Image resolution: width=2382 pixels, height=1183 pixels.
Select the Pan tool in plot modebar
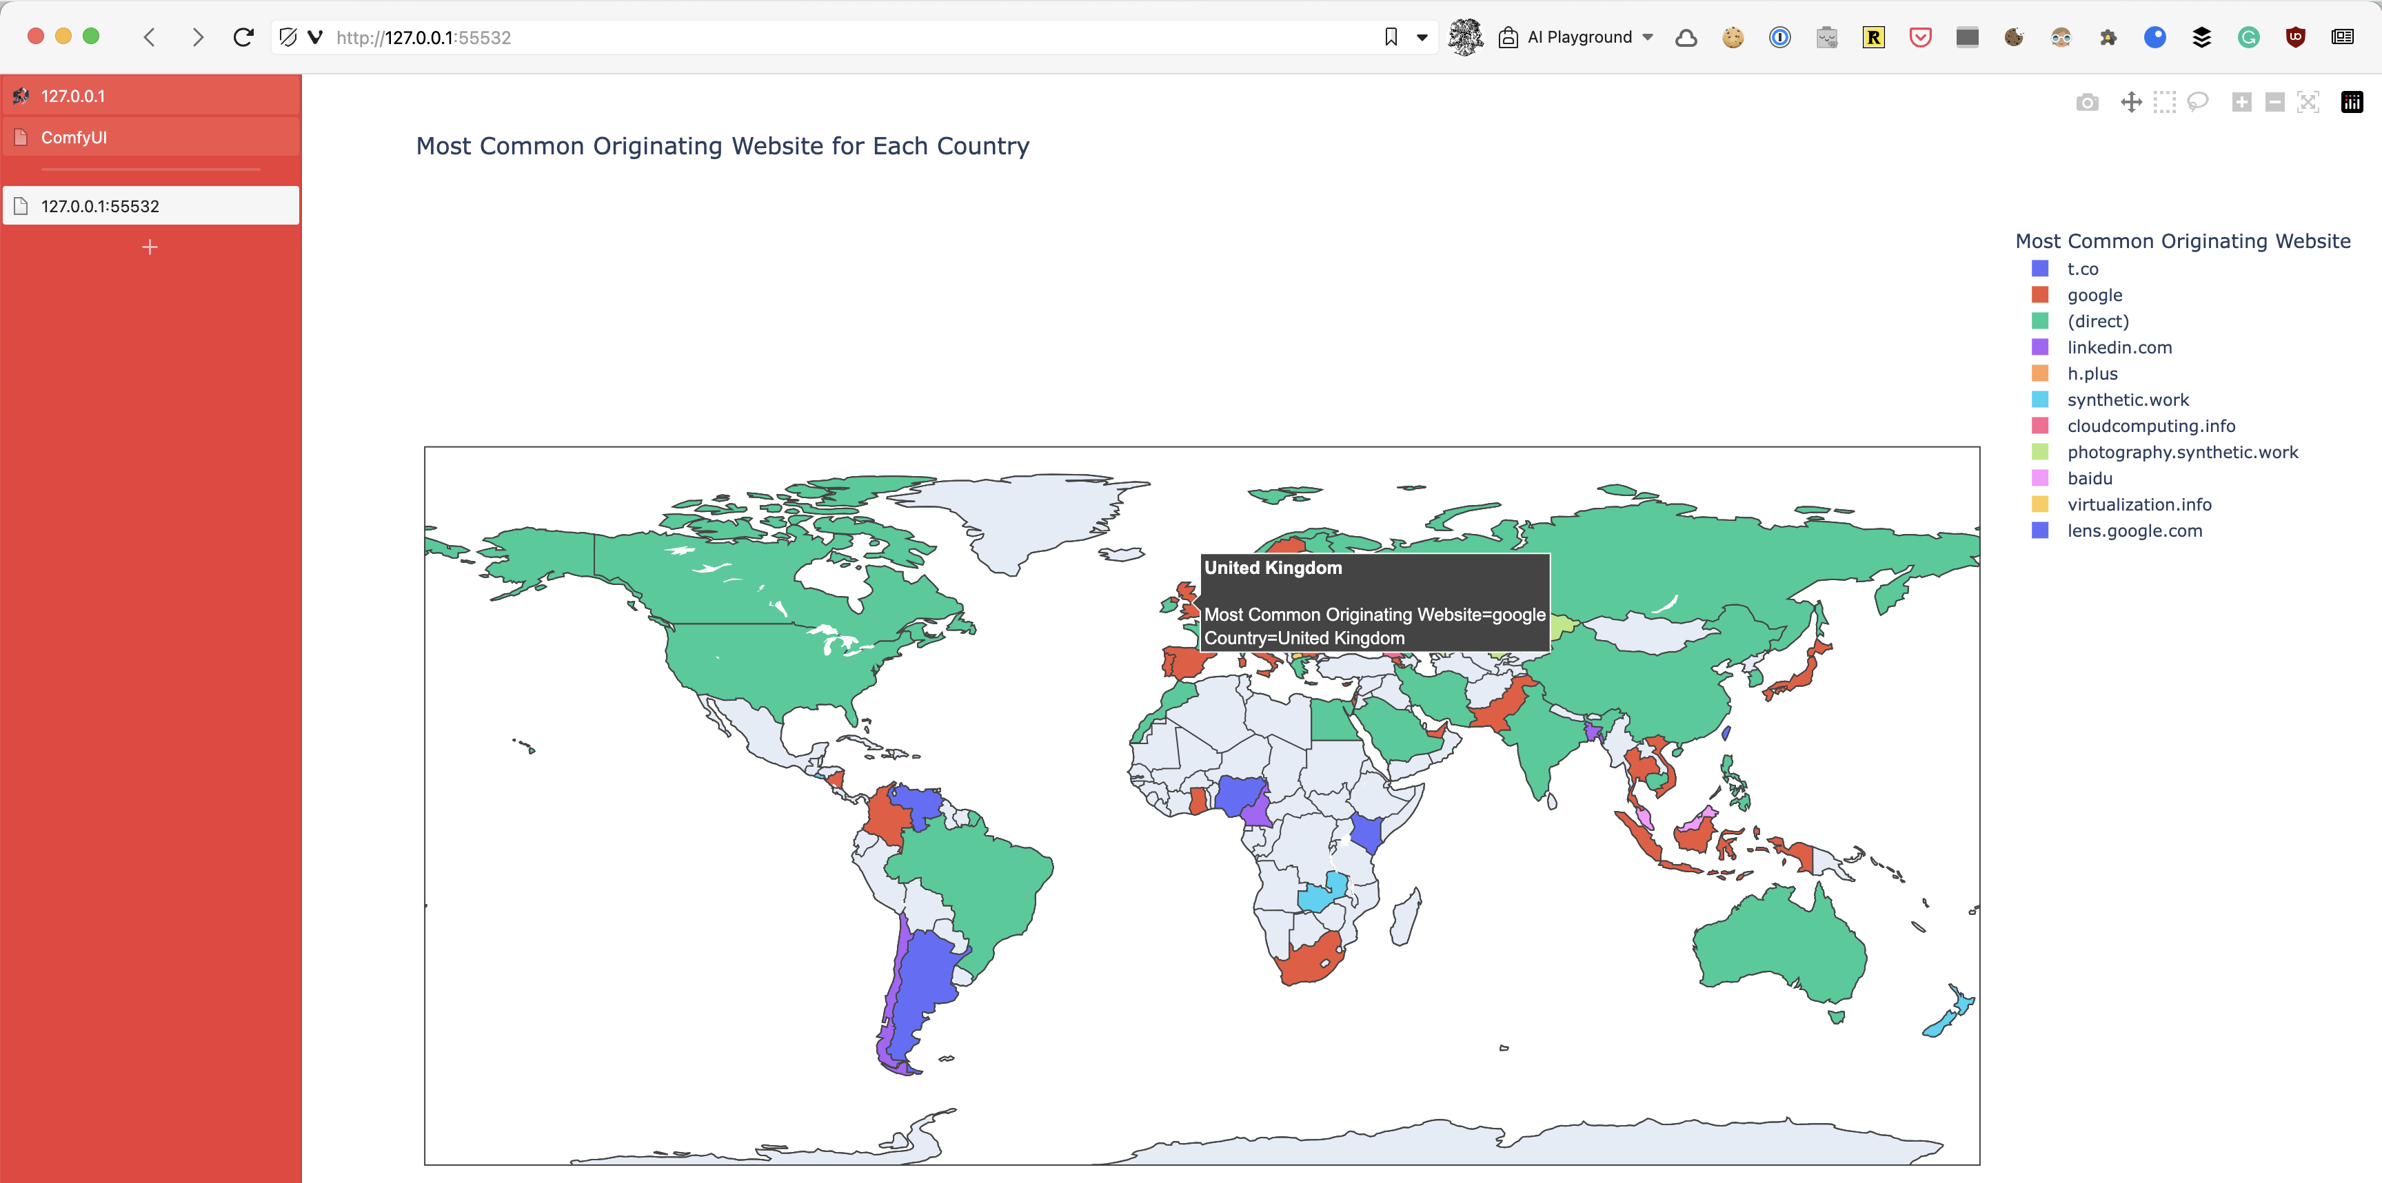point(2130,103)
